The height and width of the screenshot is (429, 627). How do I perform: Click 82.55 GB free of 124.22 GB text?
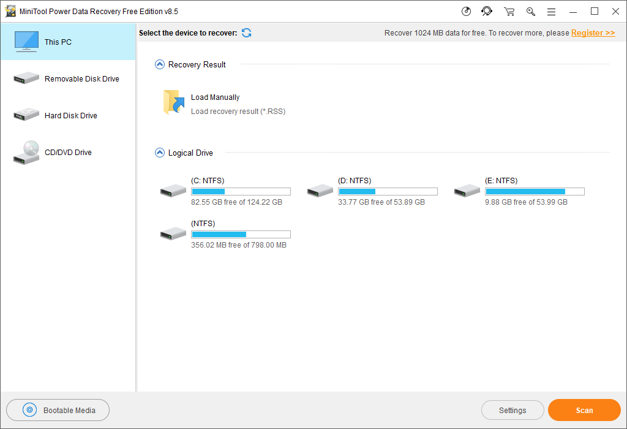click(236, 202)
